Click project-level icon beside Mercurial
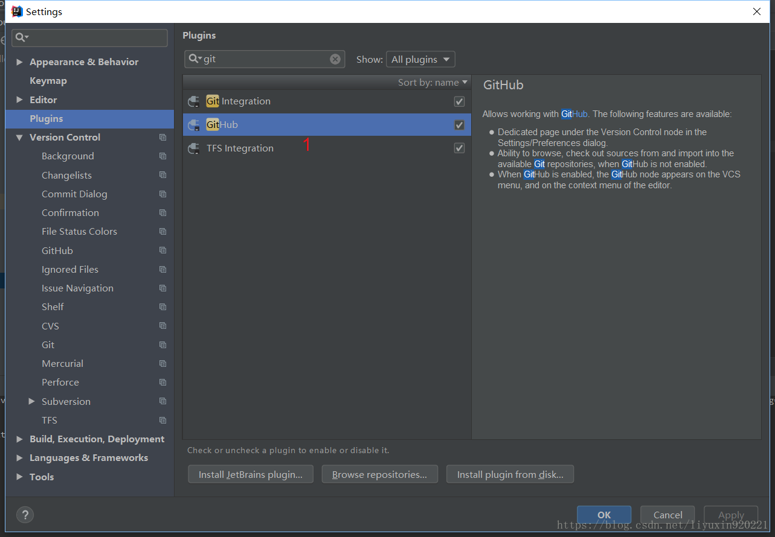 [x=162, y=364]
